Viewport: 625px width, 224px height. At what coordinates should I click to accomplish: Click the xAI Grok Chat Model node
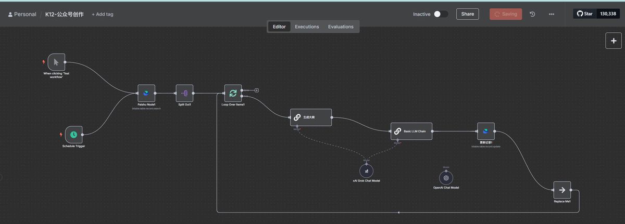point(366,170)
